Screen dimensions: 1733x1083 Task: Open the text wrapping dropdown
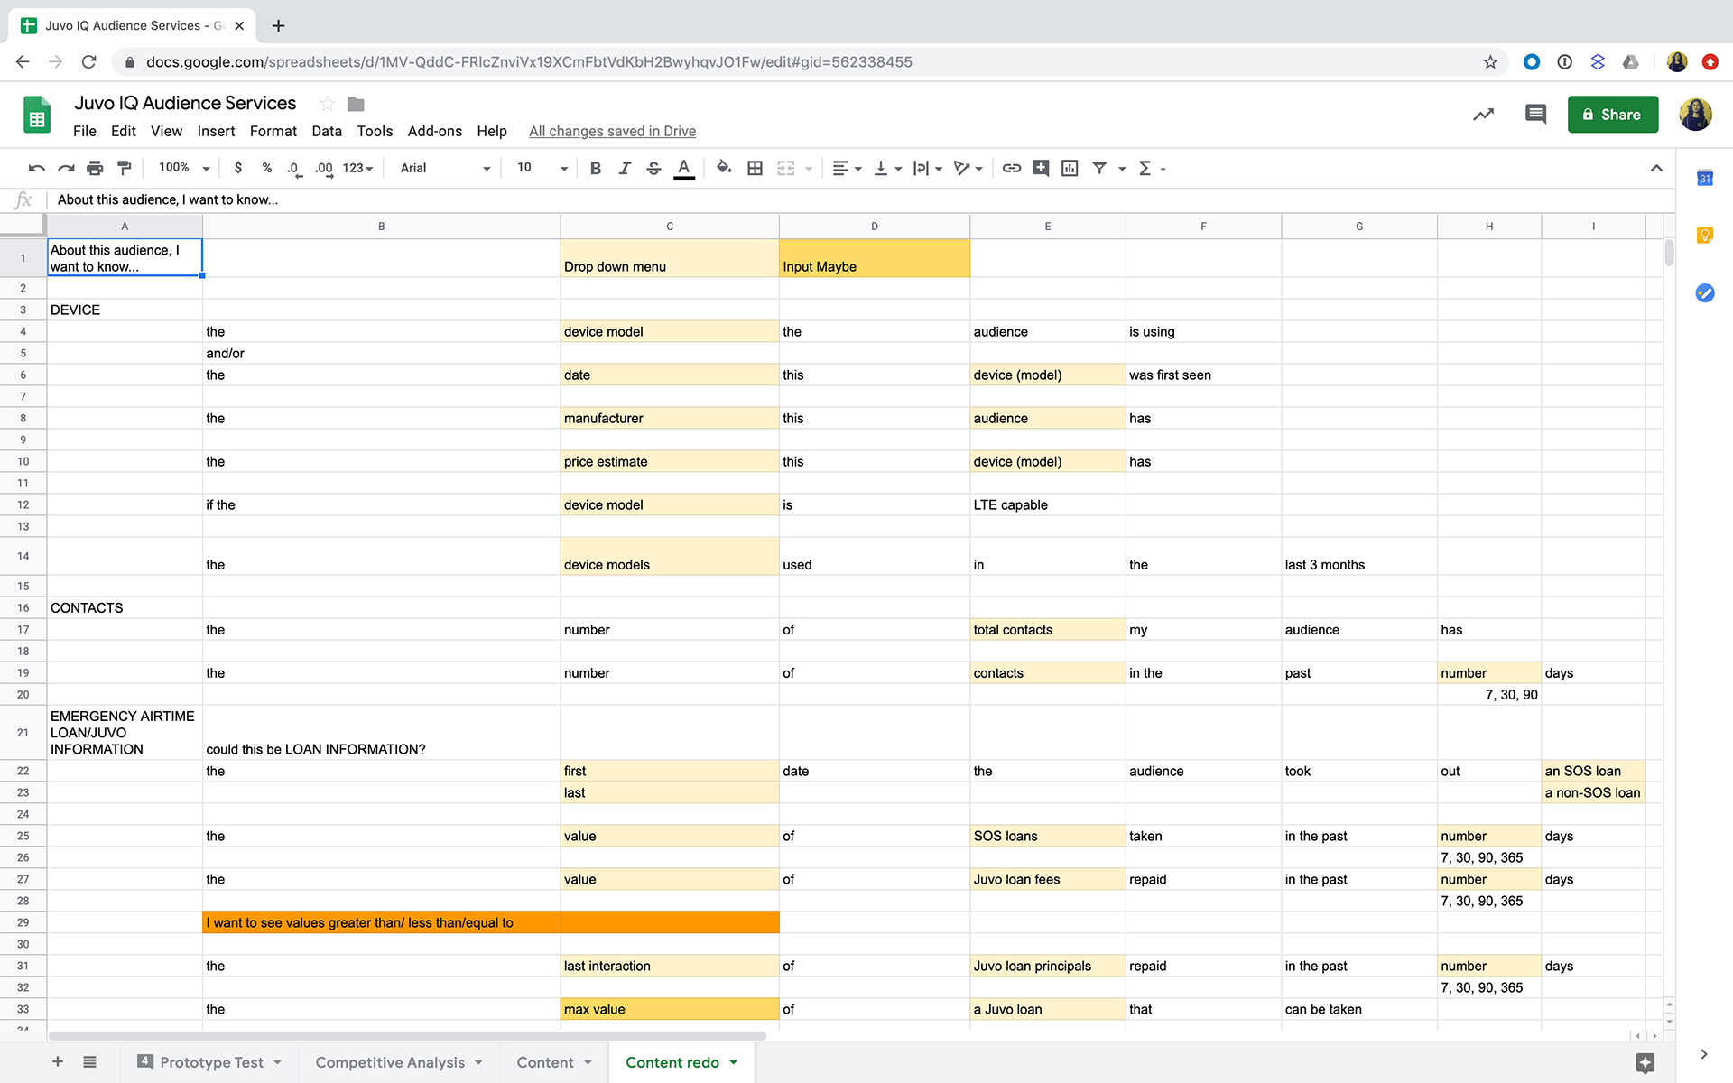pos(927,168)
